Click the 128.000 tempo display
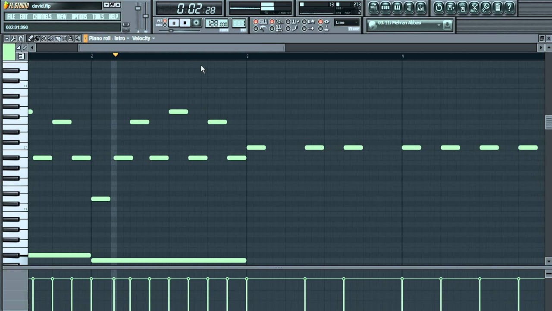 (x=216, y=24)
